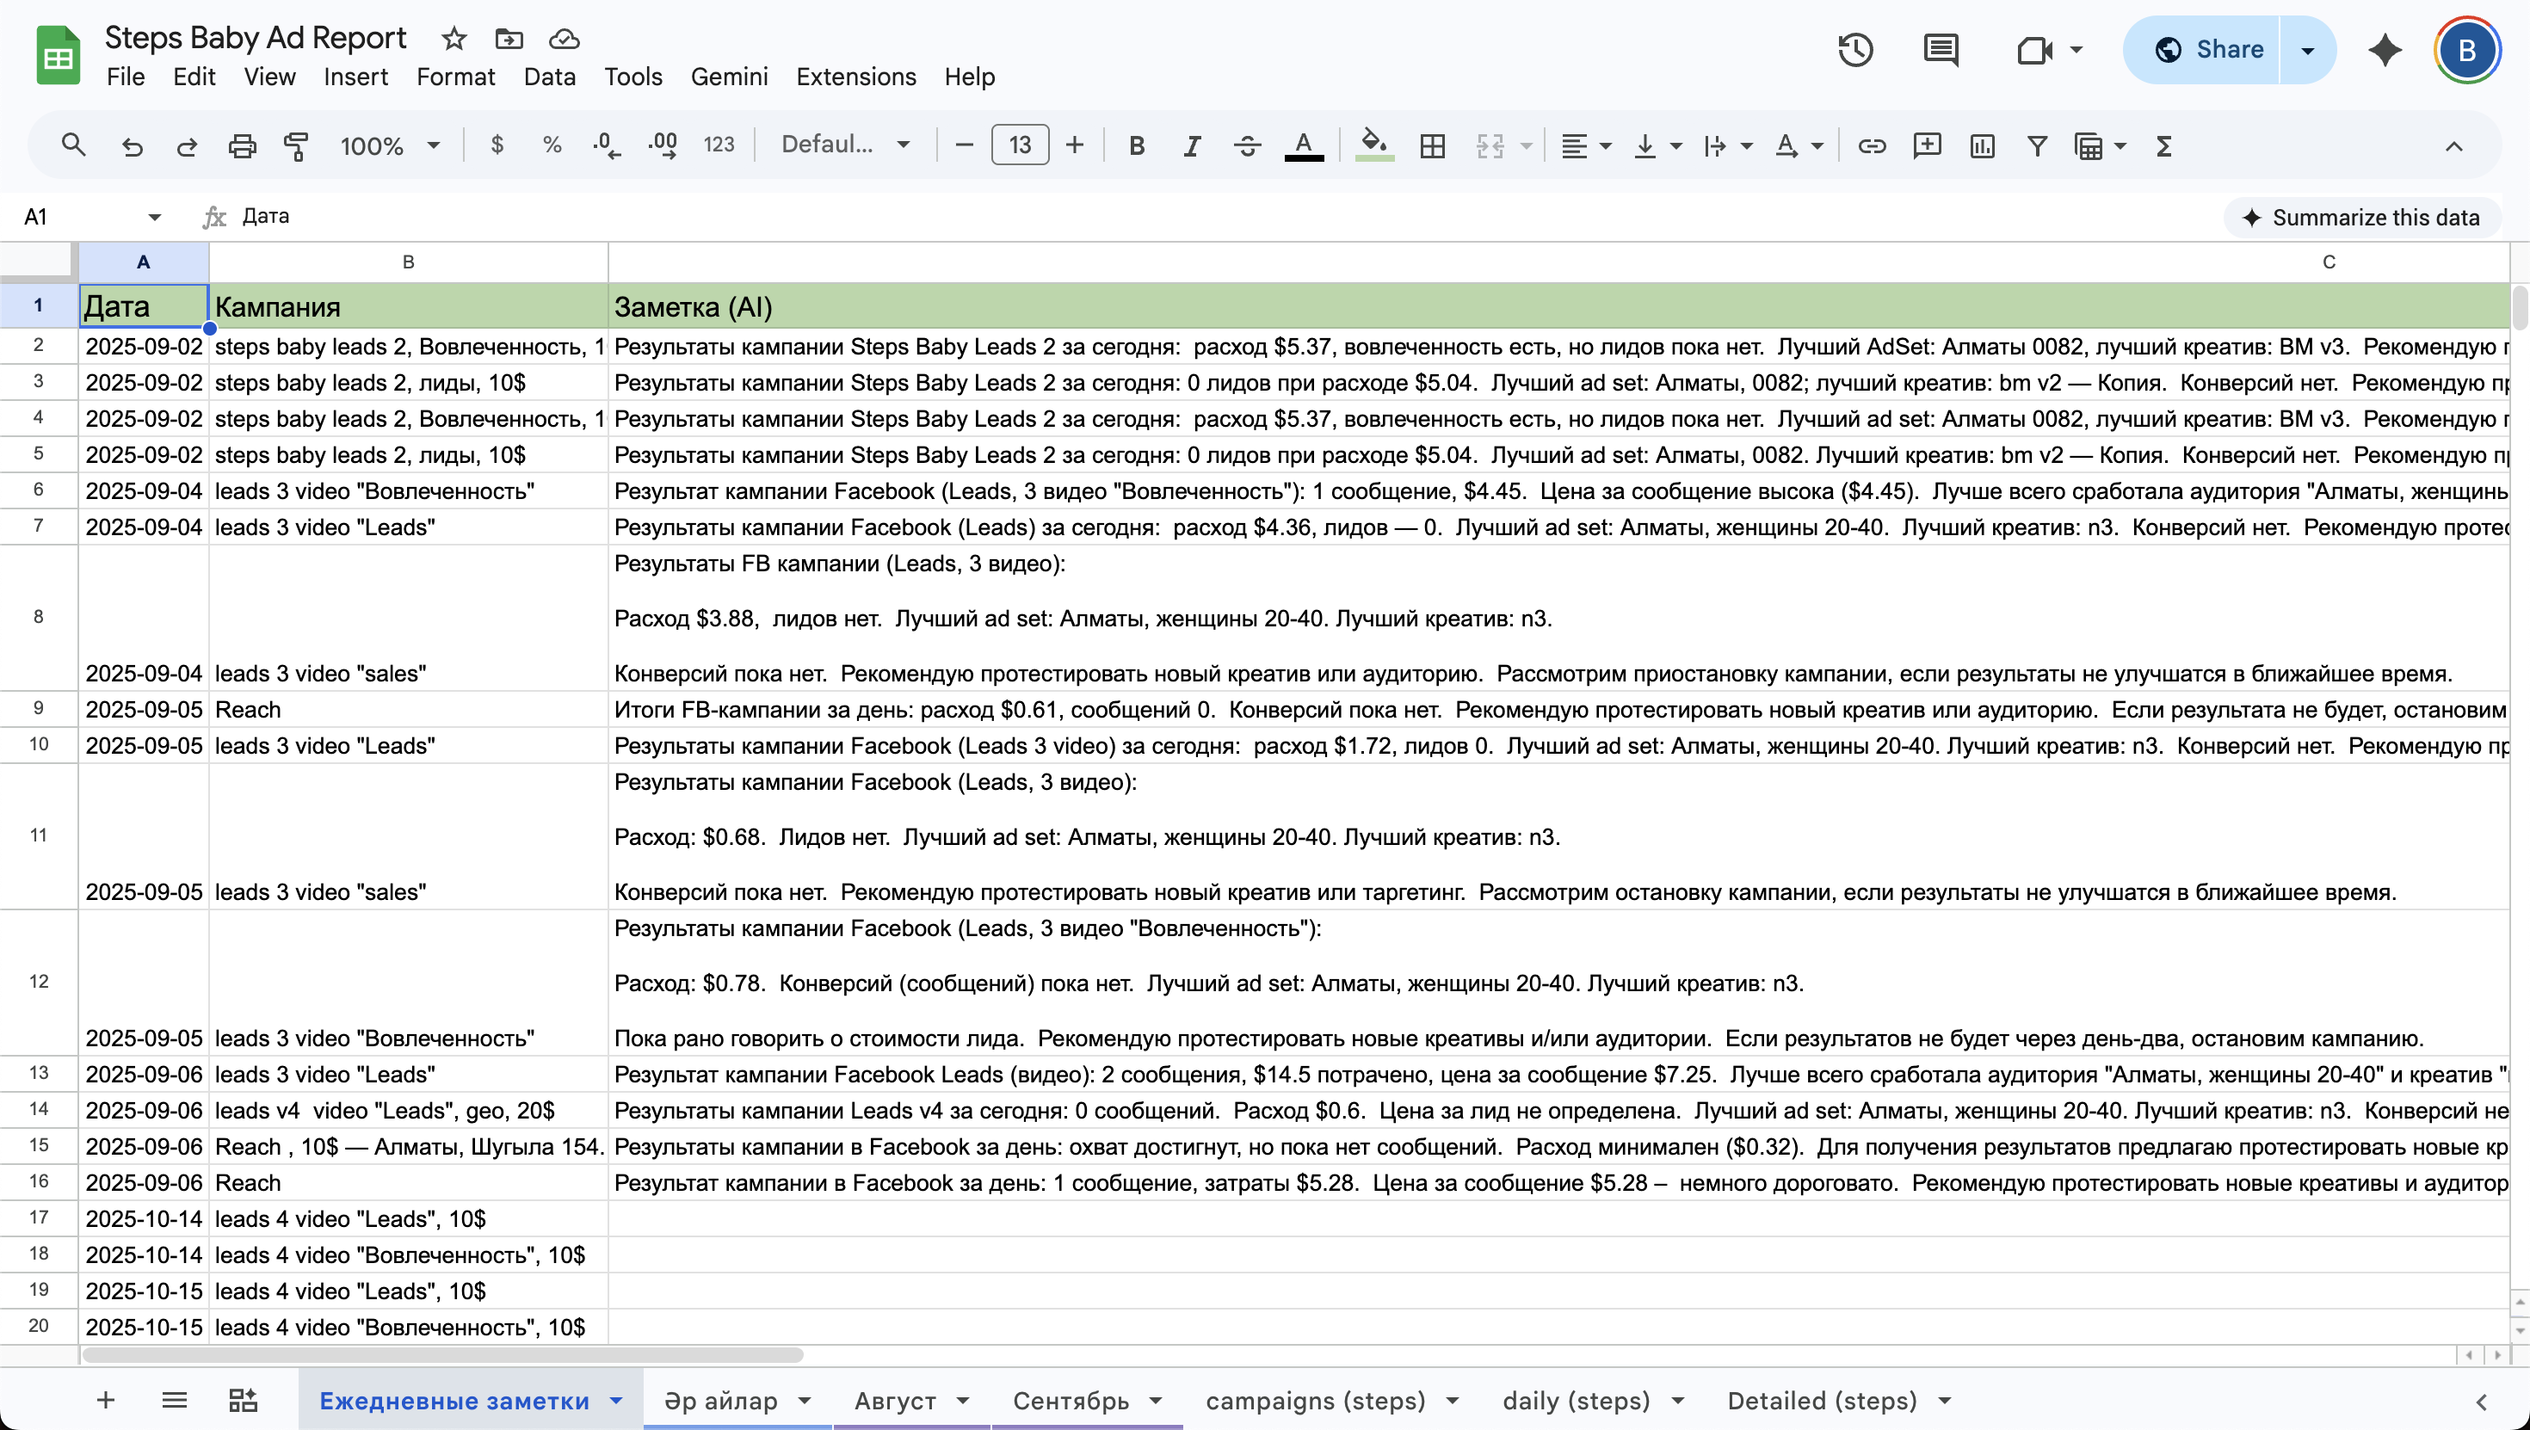Image resolution: width=2530 pixels, height=1430 pixels.
Task: Decrease decimal places
Action: [607, 146]
